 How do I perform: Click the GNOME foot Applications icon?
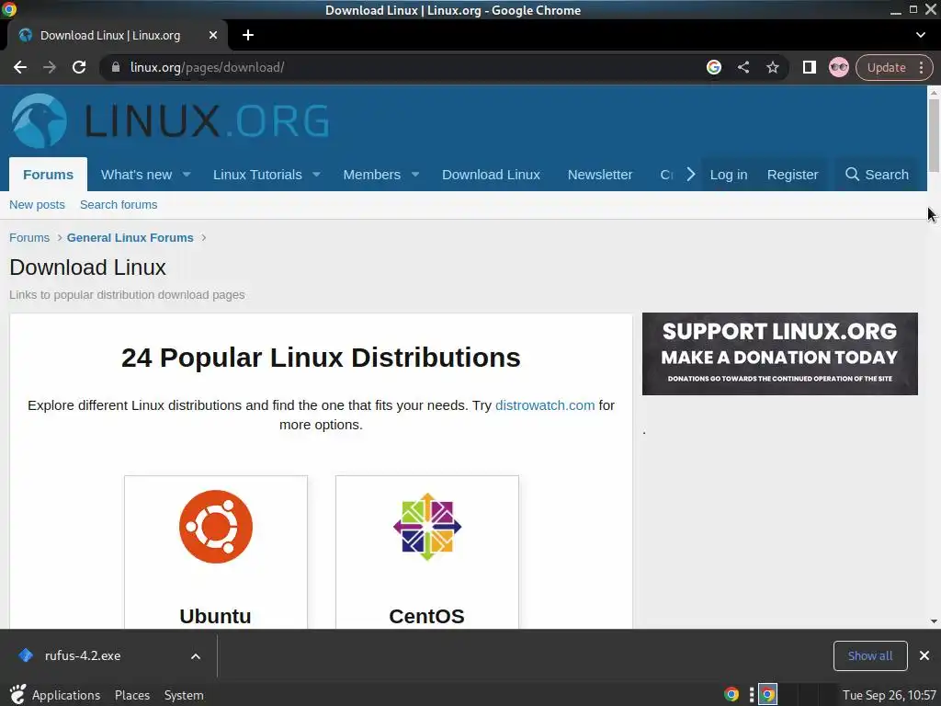18,695
